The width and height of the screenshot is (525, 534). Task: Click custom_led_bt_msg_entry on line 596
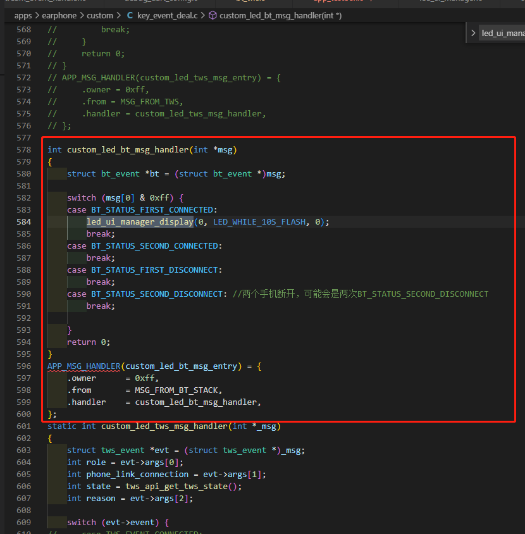click(182, 366)
